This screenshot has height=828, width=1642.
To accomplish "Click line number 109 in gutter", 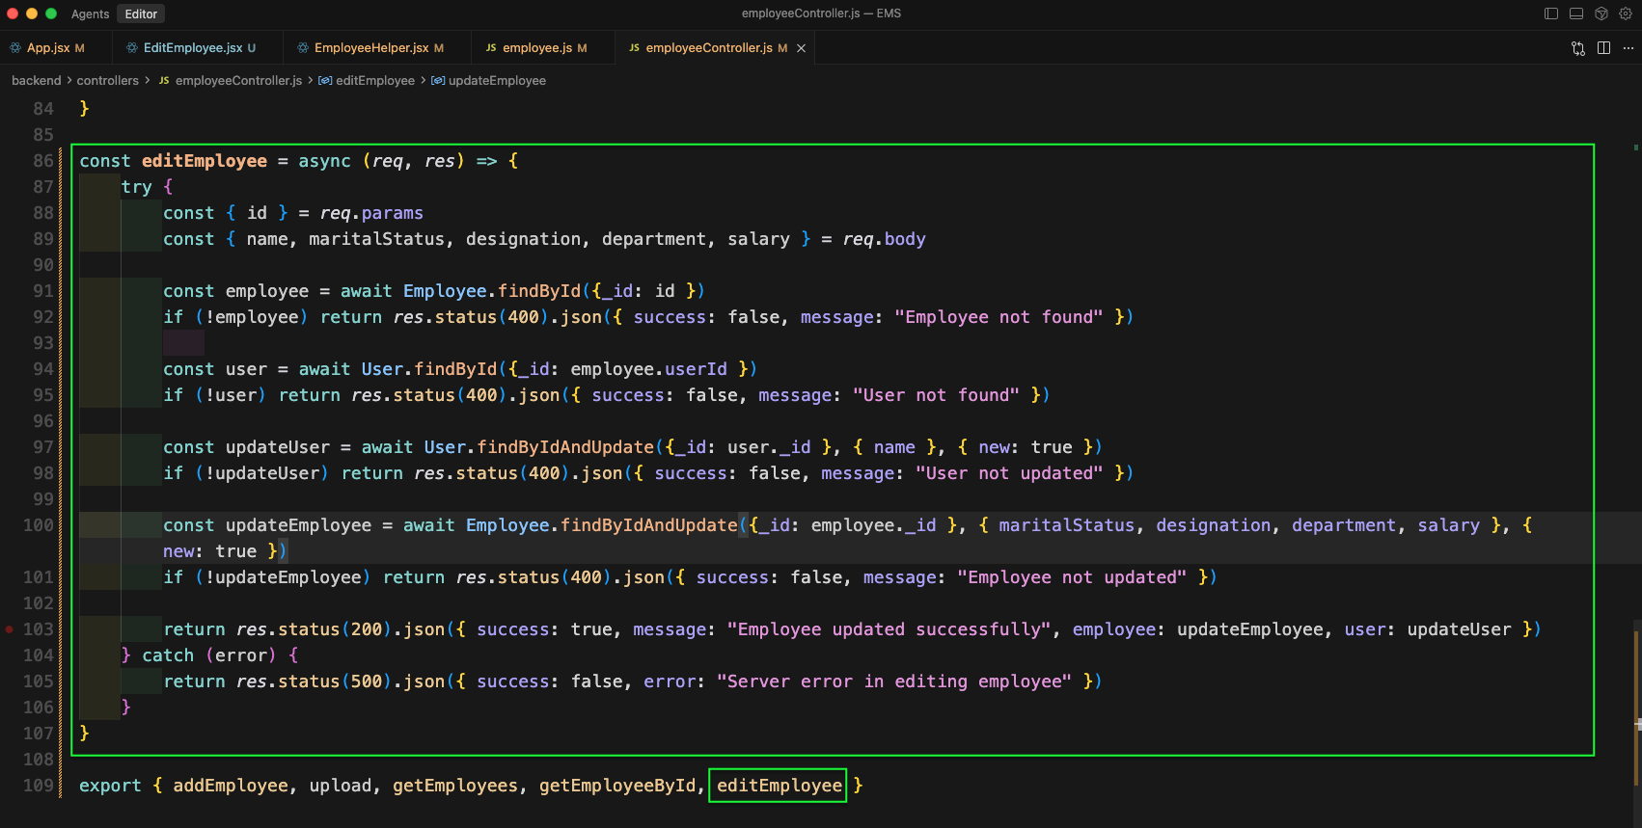I will (x=39, y=786).
